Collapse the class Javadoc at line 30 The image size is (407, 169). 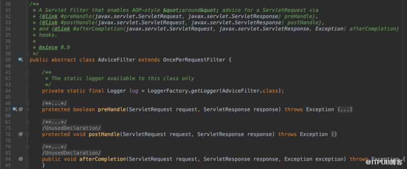(x=27, y=4)
